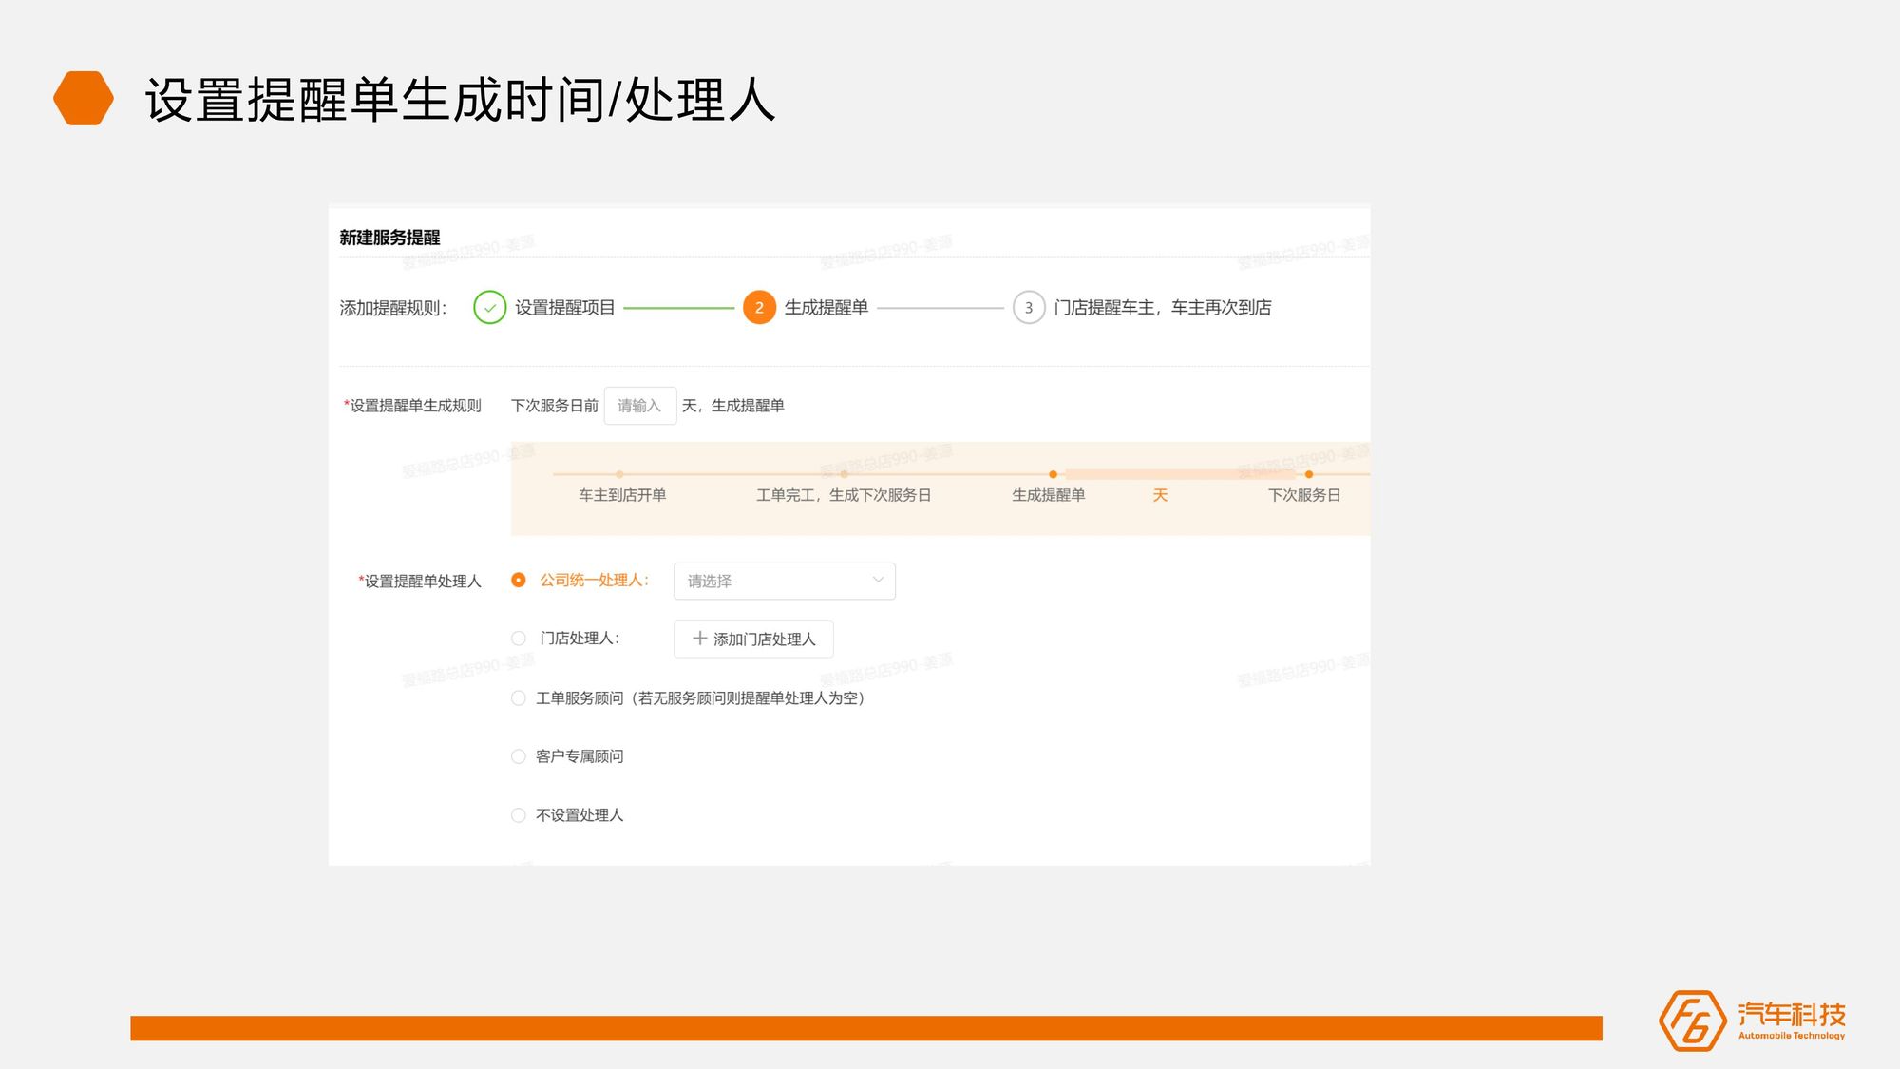
Task: Click the 添加门店处理人 button
Action: click(x=753, y=639)
